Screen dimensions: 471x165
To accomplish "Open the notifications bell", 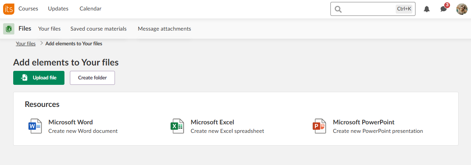I will tap(427, 9).
